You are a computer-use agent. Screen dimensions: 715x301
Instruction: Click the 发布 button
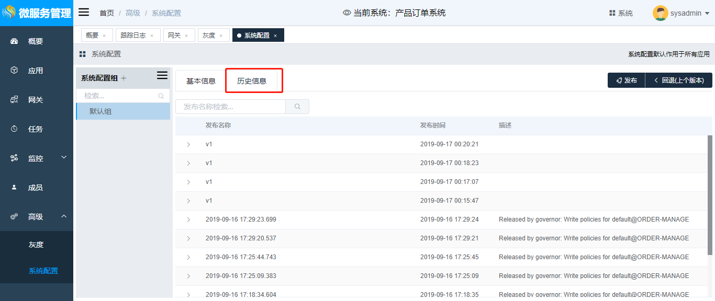pyautogui.click(x=627, y=80)
